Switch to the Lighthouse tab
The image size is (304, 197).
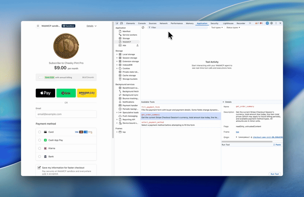(228, 23)
